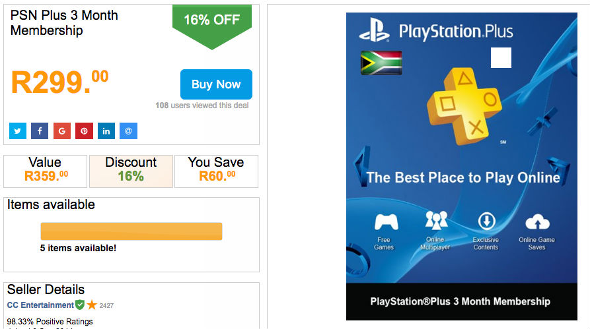Viewport: 590px width, 329px height.
Task: Click the Discount 16% box
Action: point(131,169)
